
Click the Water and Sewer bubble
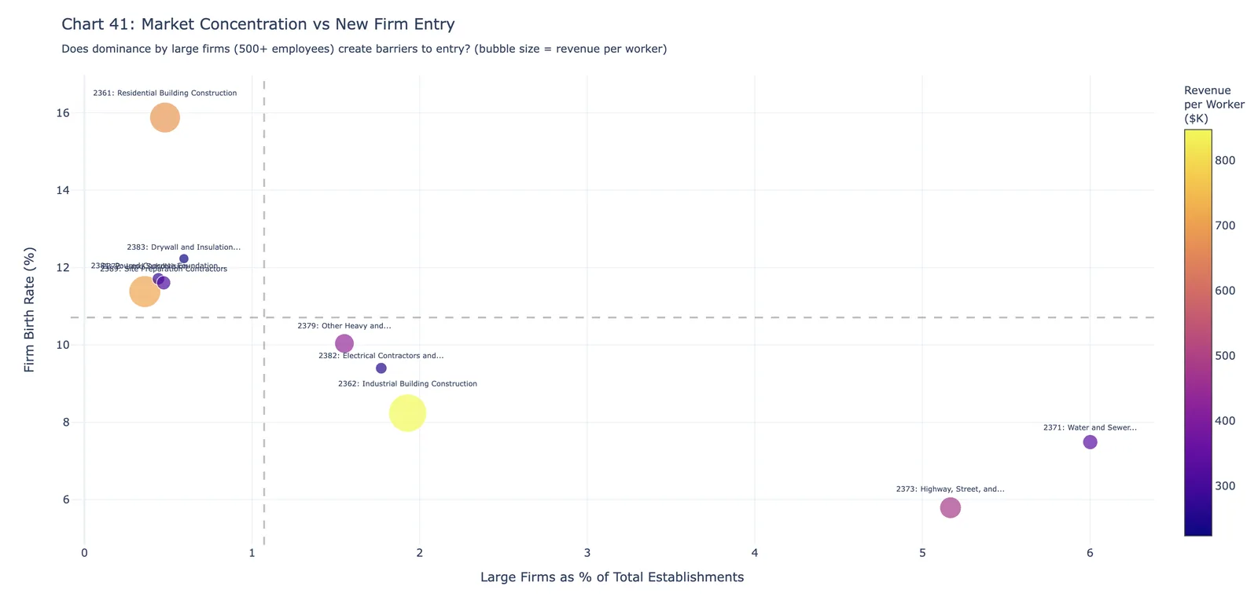tap(1090, 442)
